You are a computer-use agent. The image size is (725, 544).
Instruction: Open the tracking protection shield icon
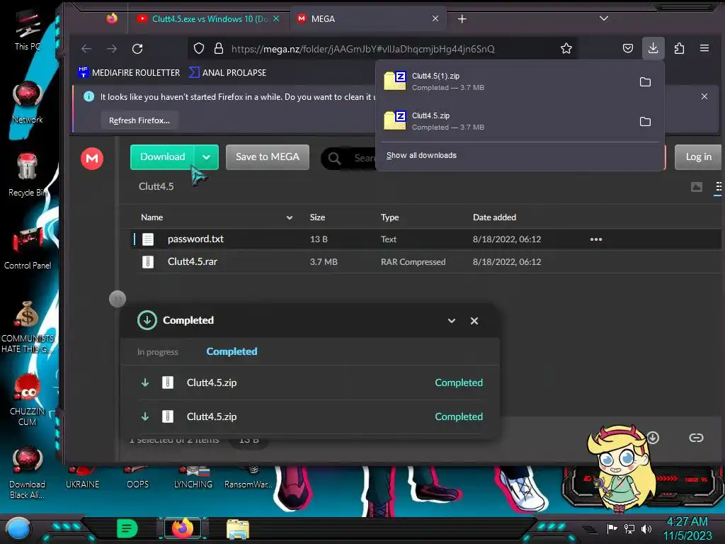199,49
